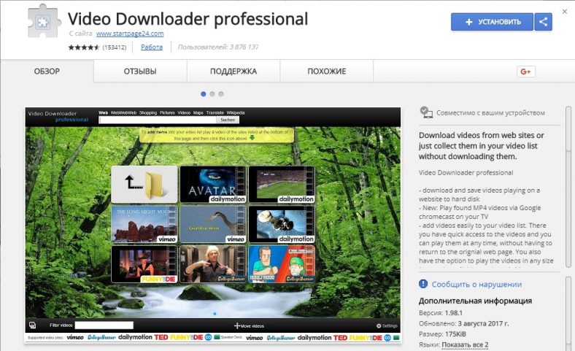Click Показать все 2 languages link

pos(465,344)
